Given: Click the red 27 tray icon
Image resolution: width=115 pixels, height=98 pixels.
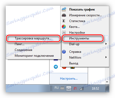Looking at the screenshot, I should click(75, 89).
